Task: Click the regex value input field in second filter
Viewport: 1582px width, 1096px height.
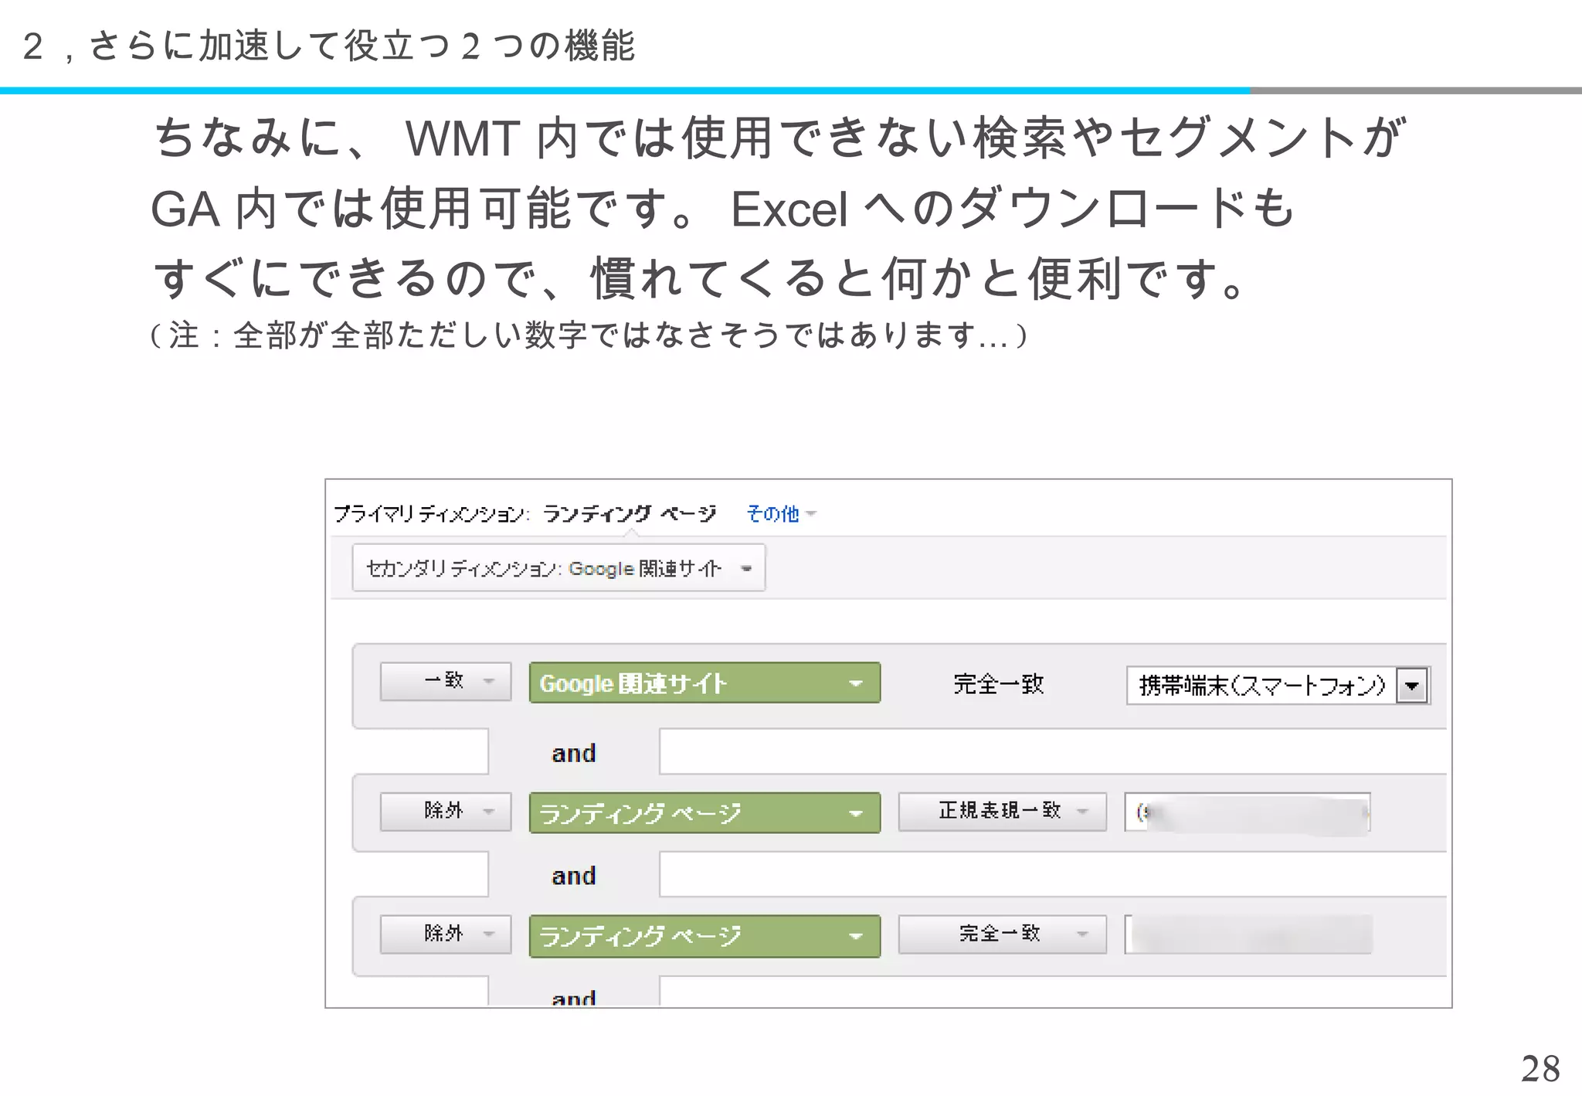Action: click(x=1248, y=812)
